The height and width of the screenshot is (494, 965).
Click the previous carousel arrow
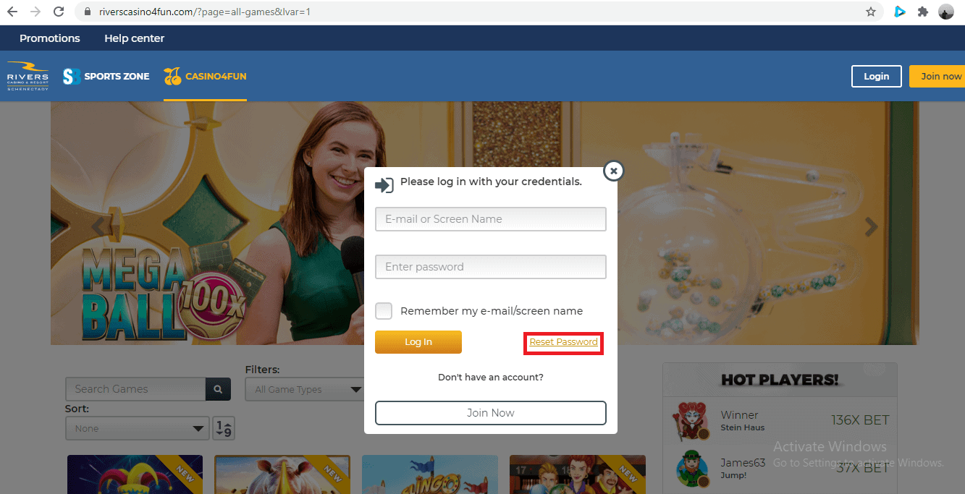tap(98, 226)
